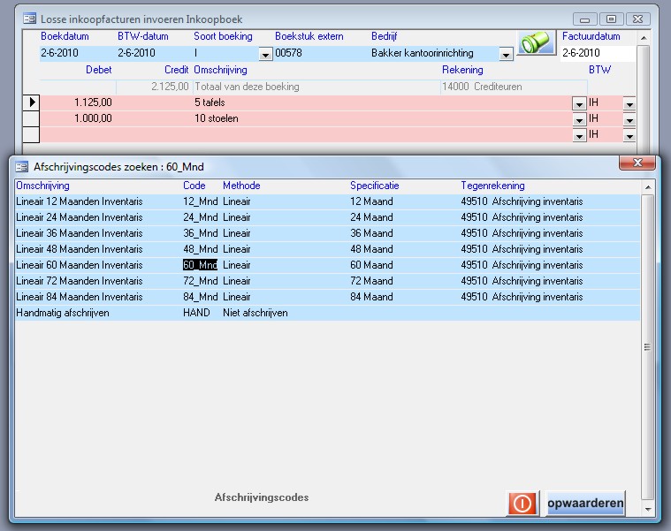Screen dimensions: 671x531
Task: Click the green flashlight search icon
Action: pyautogui.click(x=537, y=42)
